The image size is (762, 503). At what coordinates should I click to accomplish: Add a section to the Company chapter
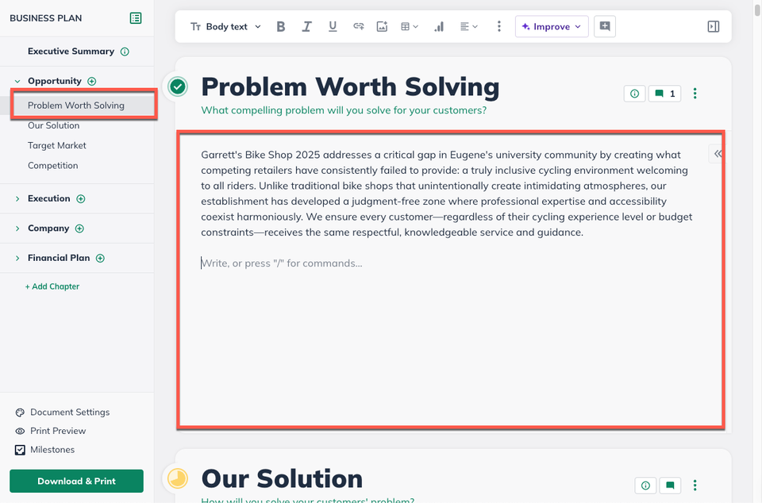(79, 228)
